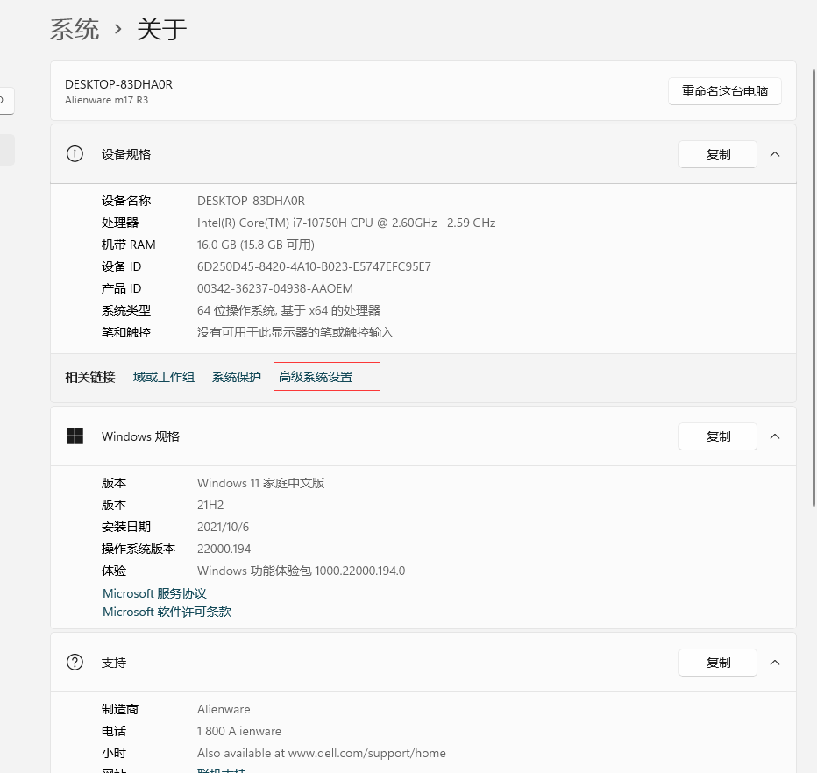
Task: Select the phone value 1 800 Alienware
Action: click(238, 731)
